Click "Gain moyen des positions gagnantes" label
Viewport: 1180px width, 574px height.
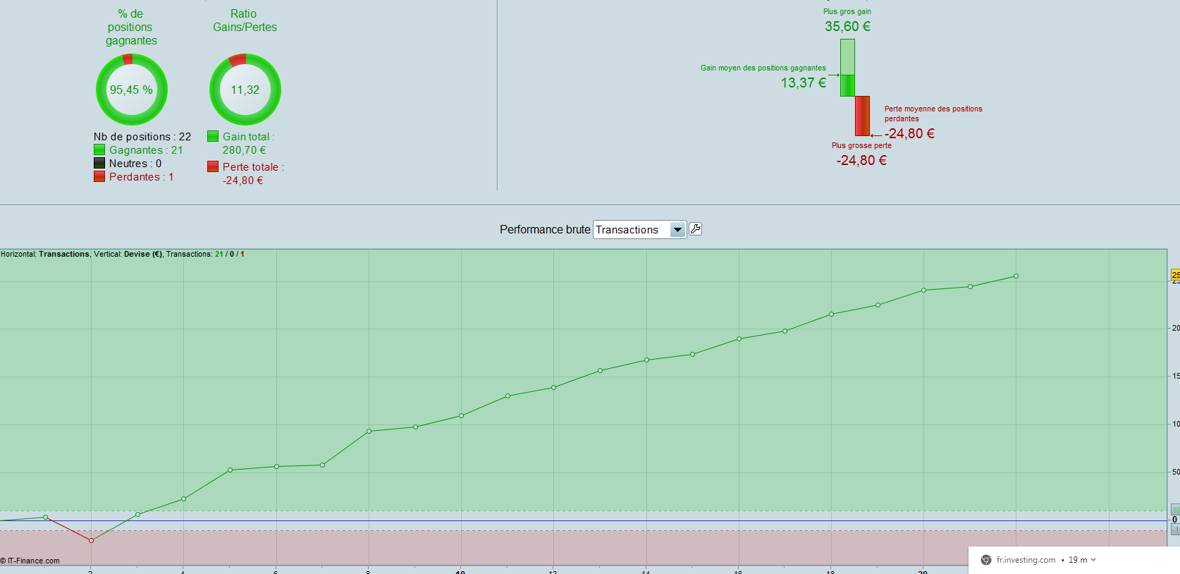pos(763,68)
